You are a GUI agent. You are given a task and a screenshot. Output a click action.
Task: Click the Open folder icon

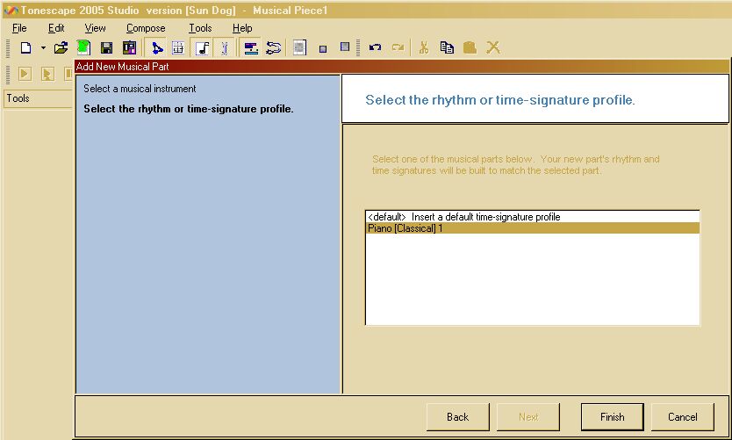(x=61, y=47)
